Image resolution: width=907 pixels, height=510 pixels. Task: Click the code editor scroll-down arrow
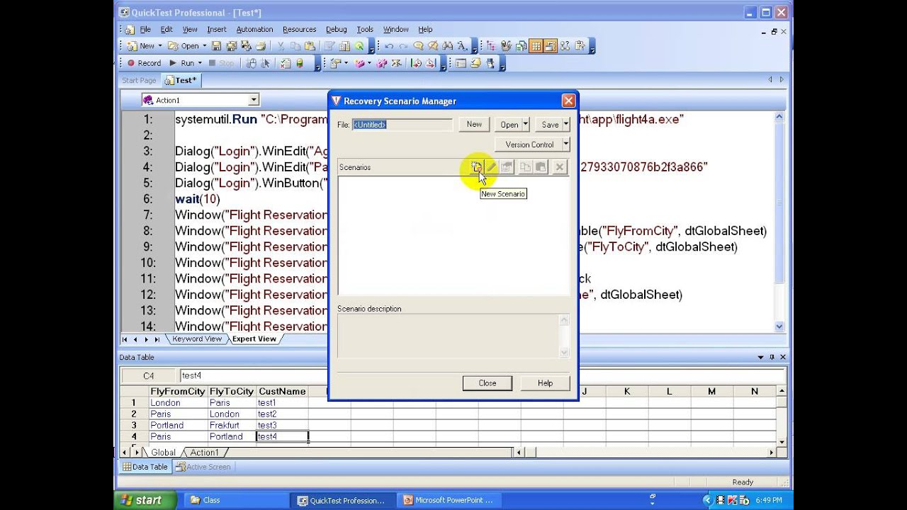tap(779, 327)
